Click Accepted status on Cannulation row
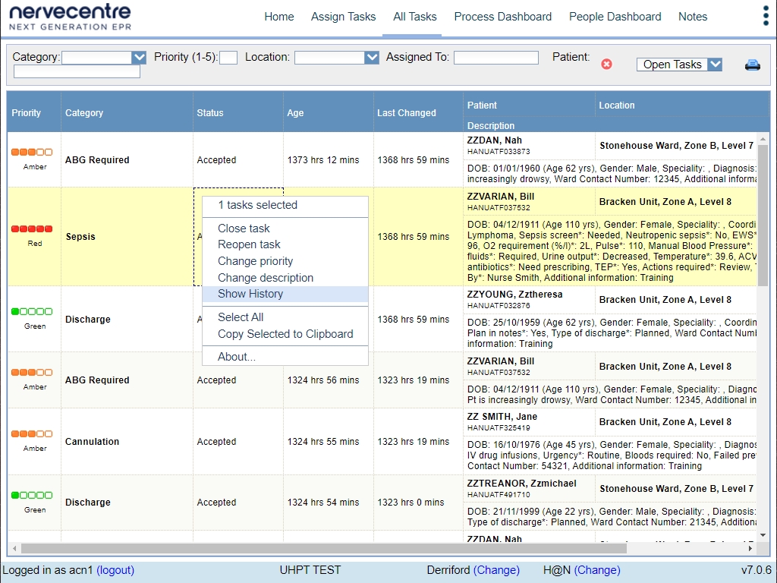 216,442
